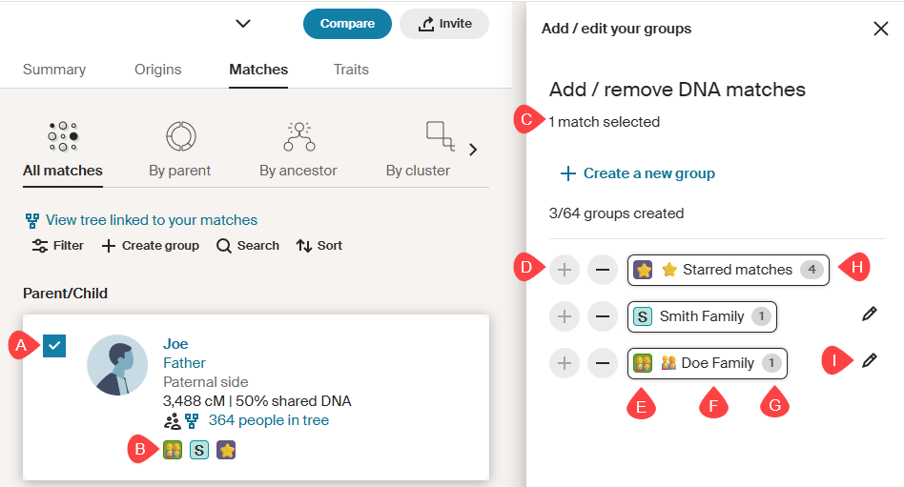This screenshot has width=904, height=487.
Task: Switch to the Traits tab
Action: (351, 70)
